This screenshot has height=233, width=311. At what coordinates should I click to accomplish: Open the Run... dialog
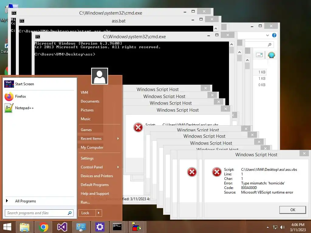pyautogui.click(x=85, y=202)
